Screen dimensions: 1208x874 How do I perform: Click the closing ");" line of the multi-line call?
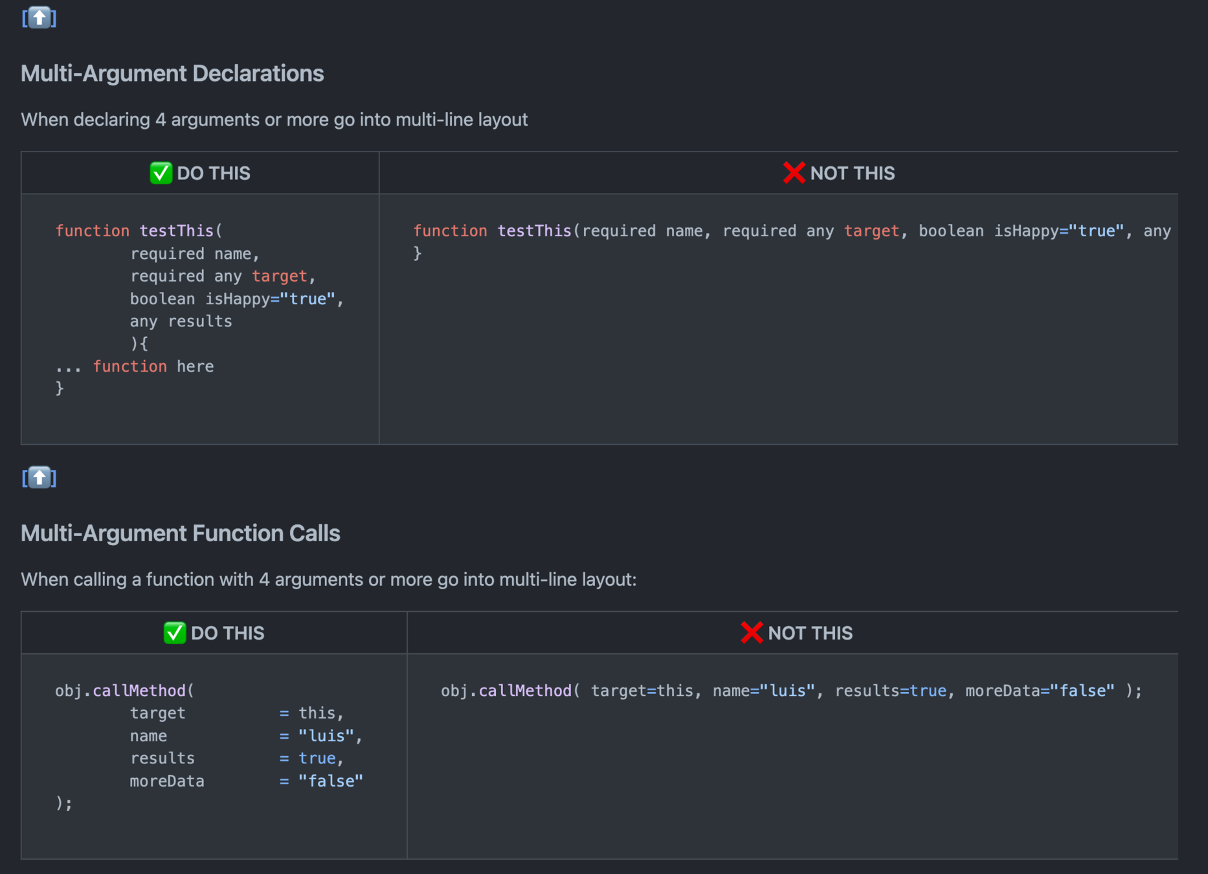(x=64, y=803)
